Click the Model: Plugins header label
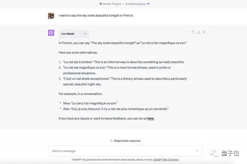 point(112,4)
